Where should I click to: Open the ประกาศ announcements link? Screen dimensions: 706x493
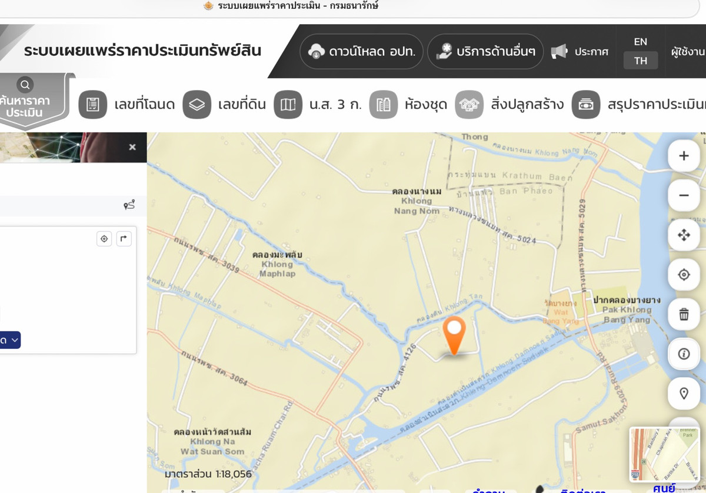(x=580, y=52)
